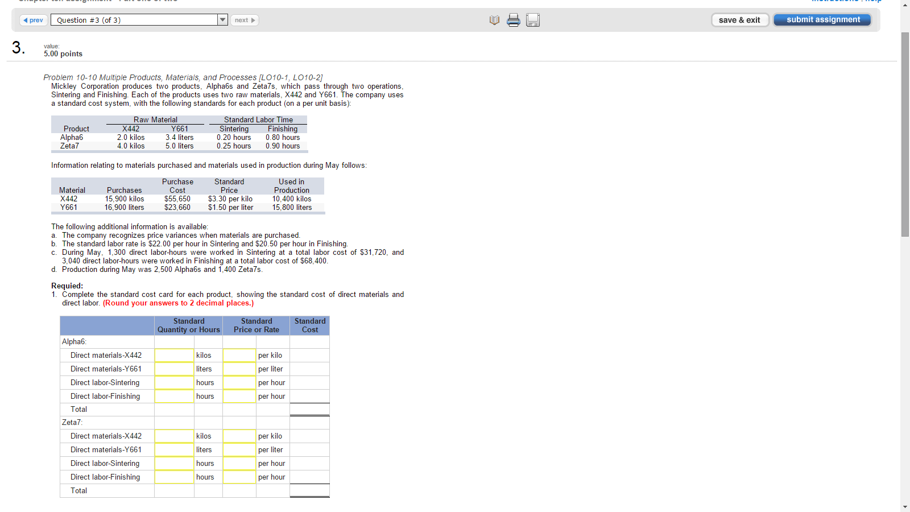Click the 'Alpha6:' section row label
The width and height of the screenshot is (910, 512).
(x=74, y=342)
